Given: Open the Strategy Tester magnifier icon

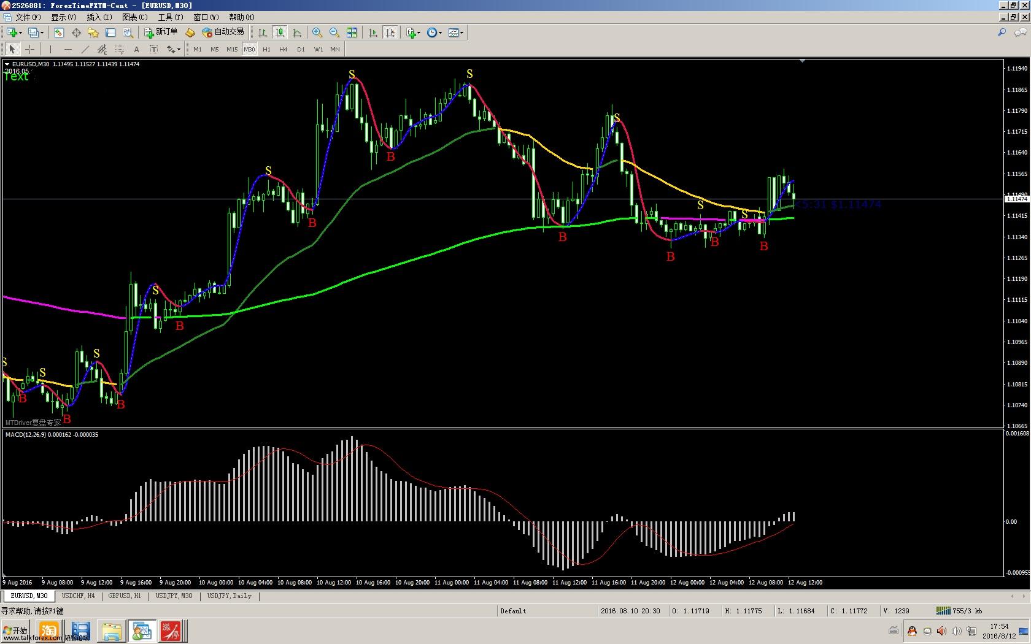Looking at the screenshot, I should click(x=128, y=33).
